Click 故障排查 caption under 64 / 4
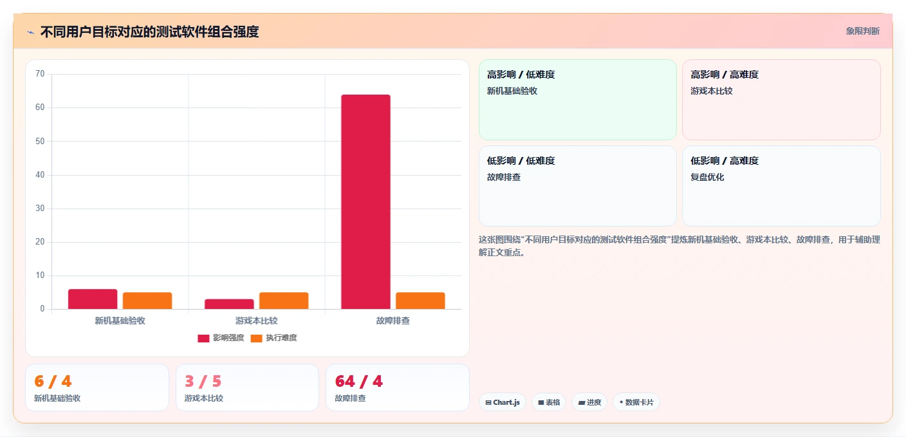This screenshot has width=906, height=437. pyautogui.click(x=351, y=398)
